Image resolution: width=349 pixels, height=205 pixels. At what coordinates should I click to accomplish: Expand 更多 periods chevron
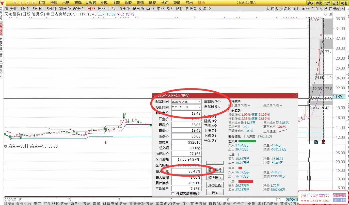(x=209, y=9)
